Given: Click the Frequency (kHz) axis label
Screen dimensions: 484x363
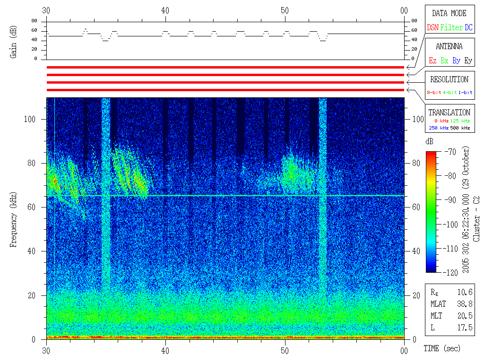Looking at the screenshot, I should point(13,220).
